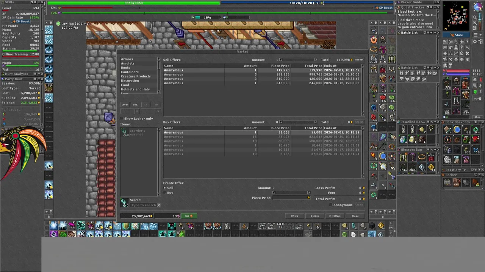Clear the market search field with X
Viewport: 485px width, 272px height.
[158, 205]
